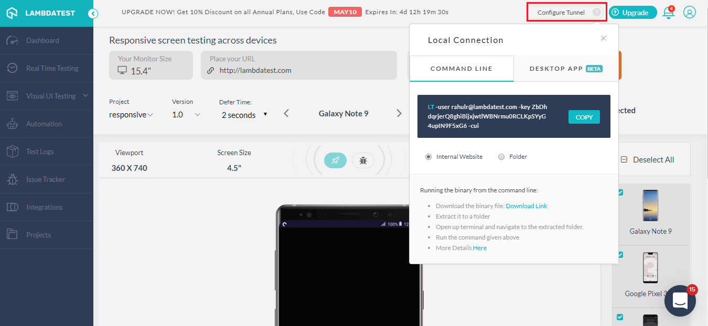
Task: Open the binary Download Link
Action: [526, 205]
